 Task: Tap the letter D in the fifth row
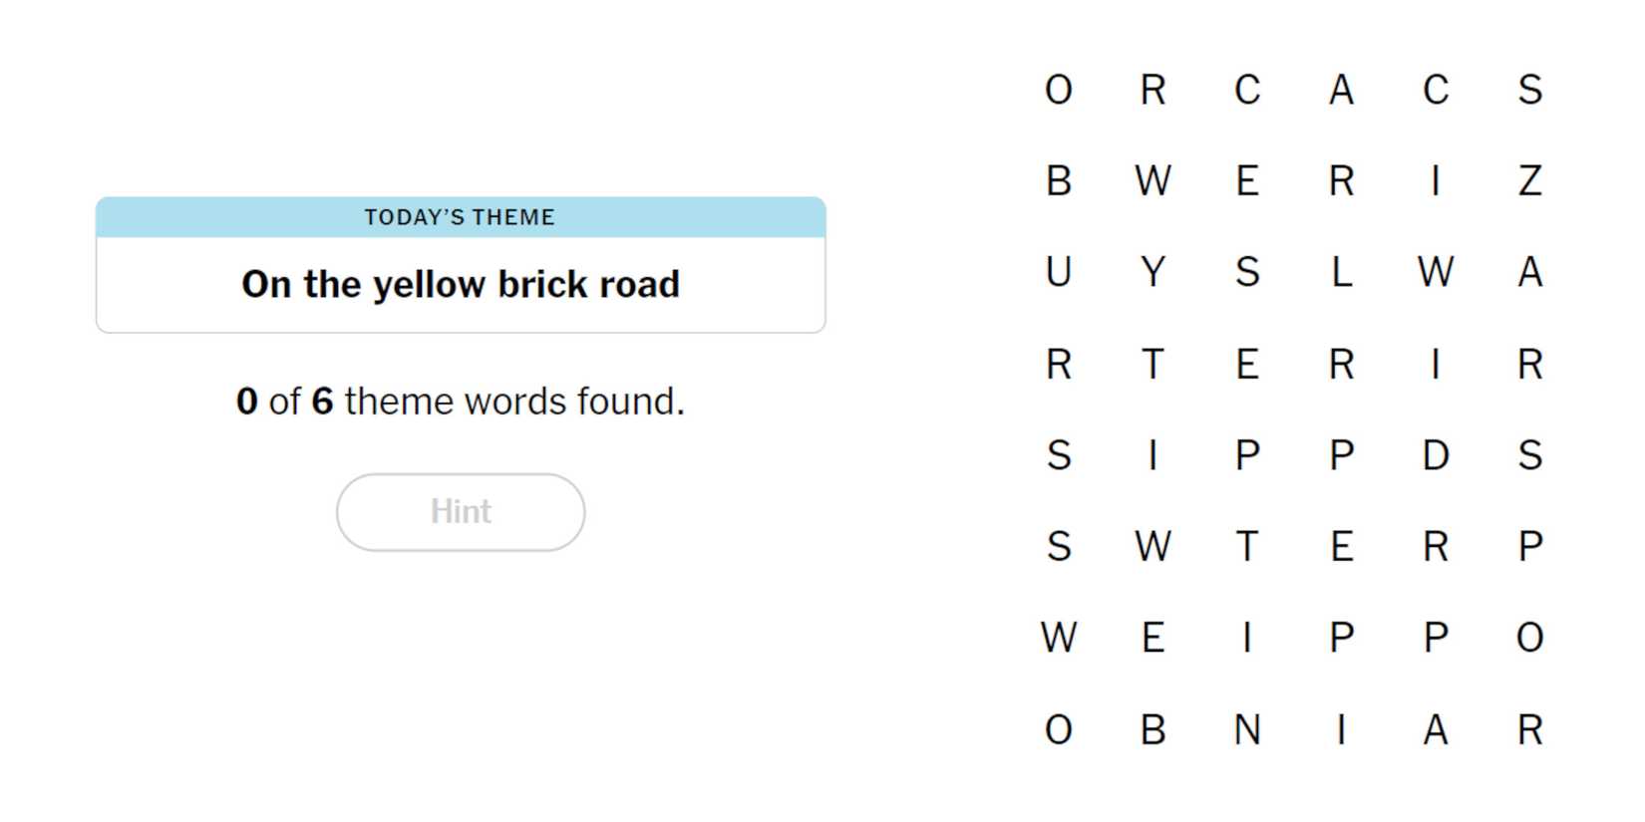point(1435,455)
